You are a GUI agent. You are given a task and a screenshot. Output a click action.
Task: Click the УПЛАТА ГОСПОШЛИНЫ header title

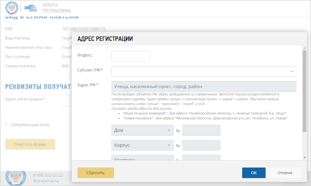[57, 8]
